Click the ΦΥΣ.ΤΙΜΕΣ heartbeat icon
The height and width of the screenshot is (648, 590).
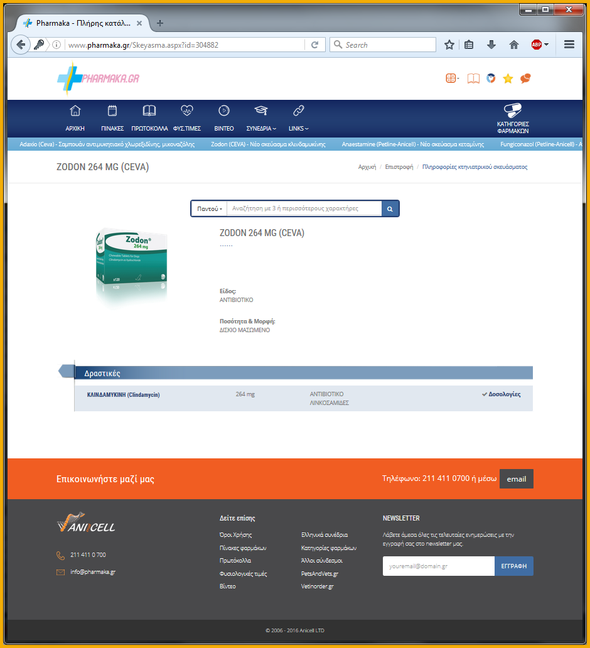point(187,111)
